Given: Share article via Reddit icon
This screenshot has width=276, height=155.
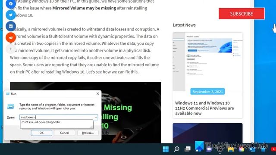Looking at the screenshot, I should [11, 37].
